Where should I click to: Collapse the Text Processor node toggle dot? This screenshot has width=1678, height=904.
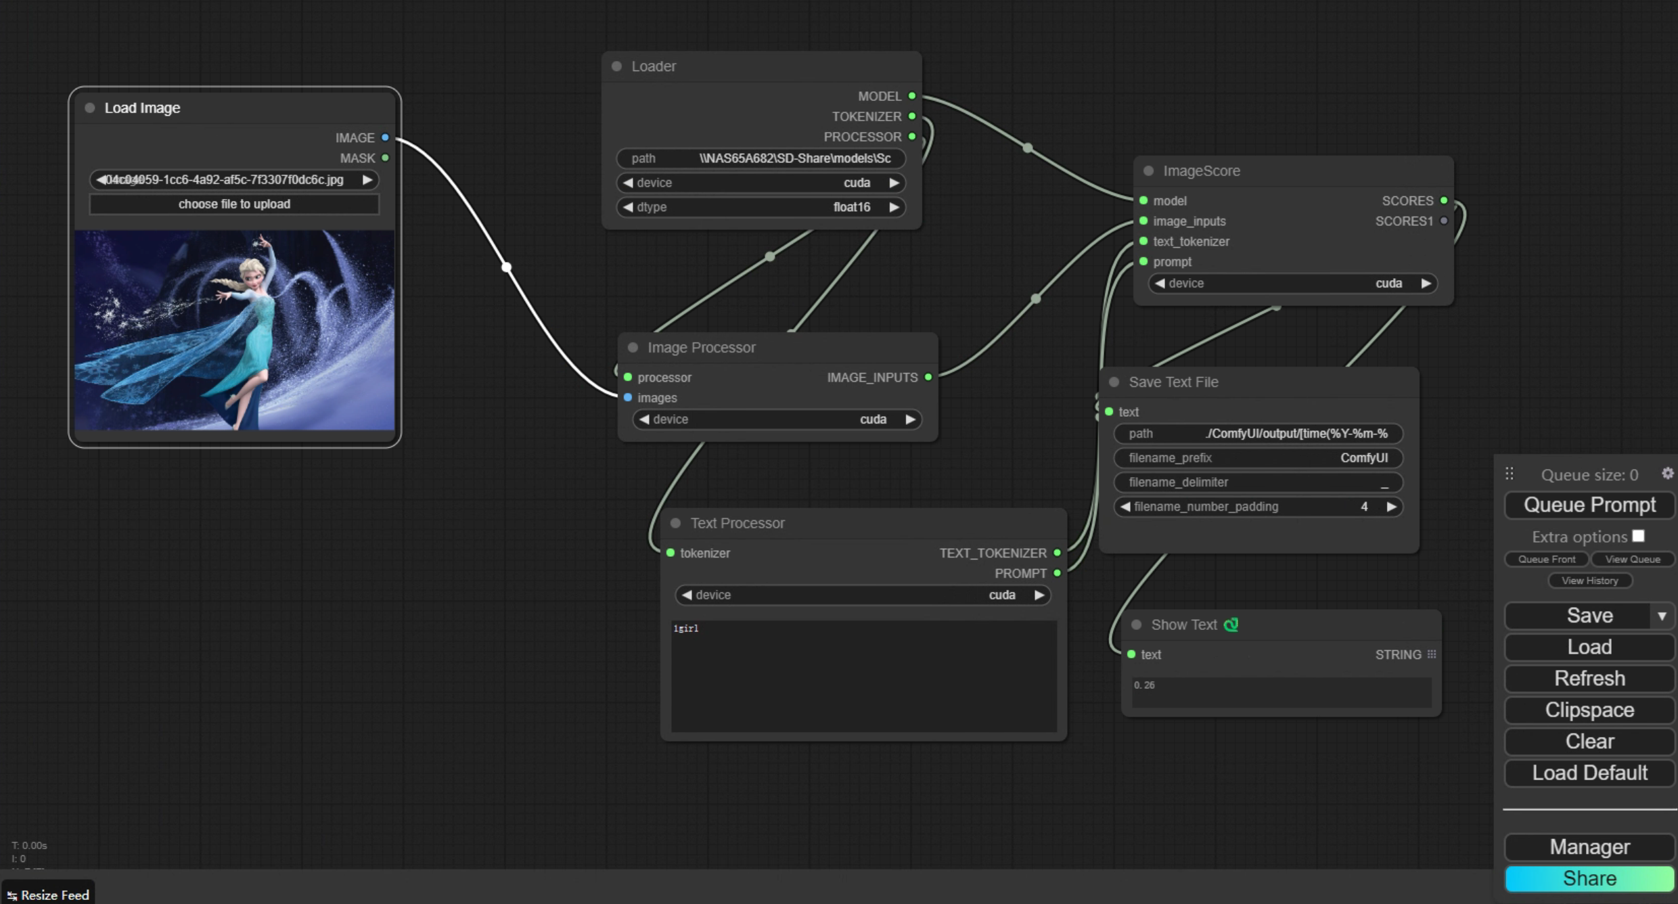point(675,523)
